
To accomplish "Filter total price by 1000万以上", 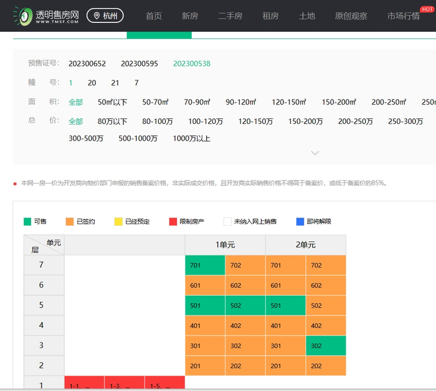I will [x=192, y=138].
